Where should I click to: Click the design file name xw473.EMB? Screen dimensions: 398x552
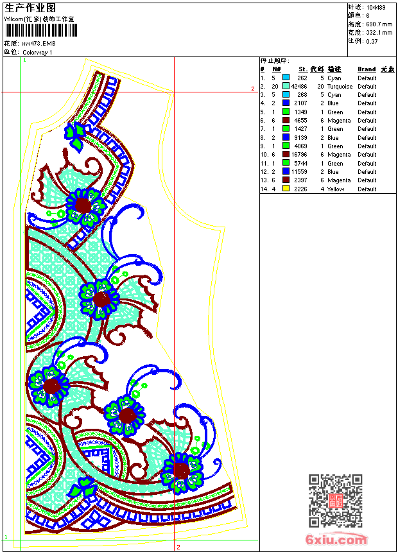point(39,44)
